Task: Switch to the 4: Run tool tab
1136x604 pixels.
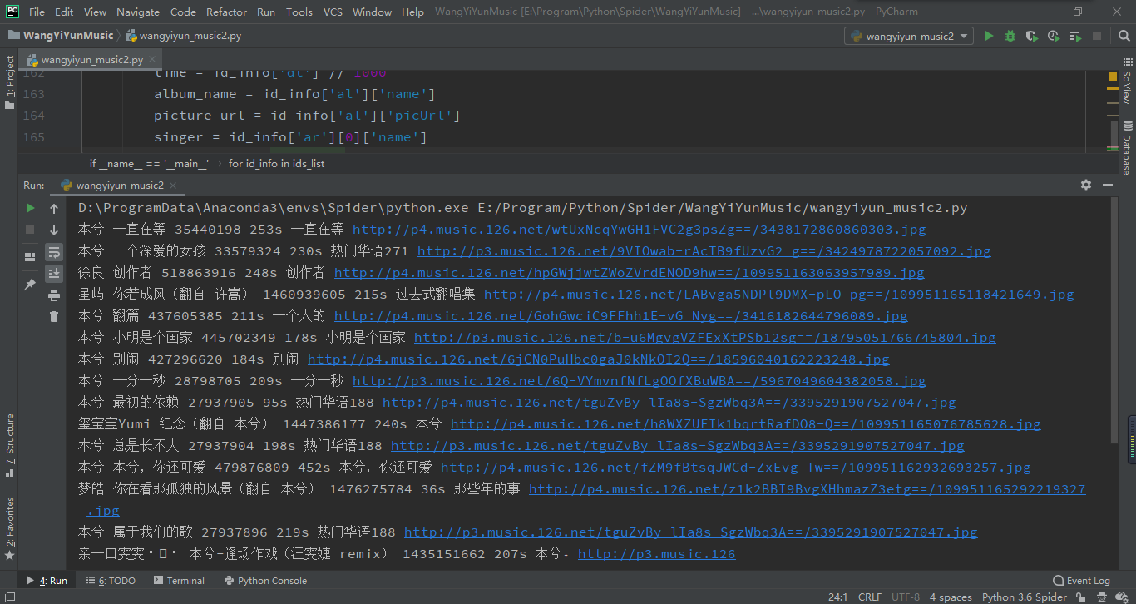Action: [47, 581]
